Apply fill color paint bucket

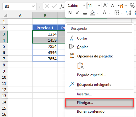coord(92,13)
